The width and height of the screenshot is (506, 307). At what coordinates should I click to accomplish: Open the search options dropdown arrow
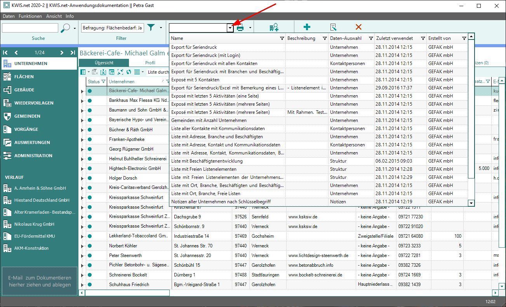click(x=74, y=28)
